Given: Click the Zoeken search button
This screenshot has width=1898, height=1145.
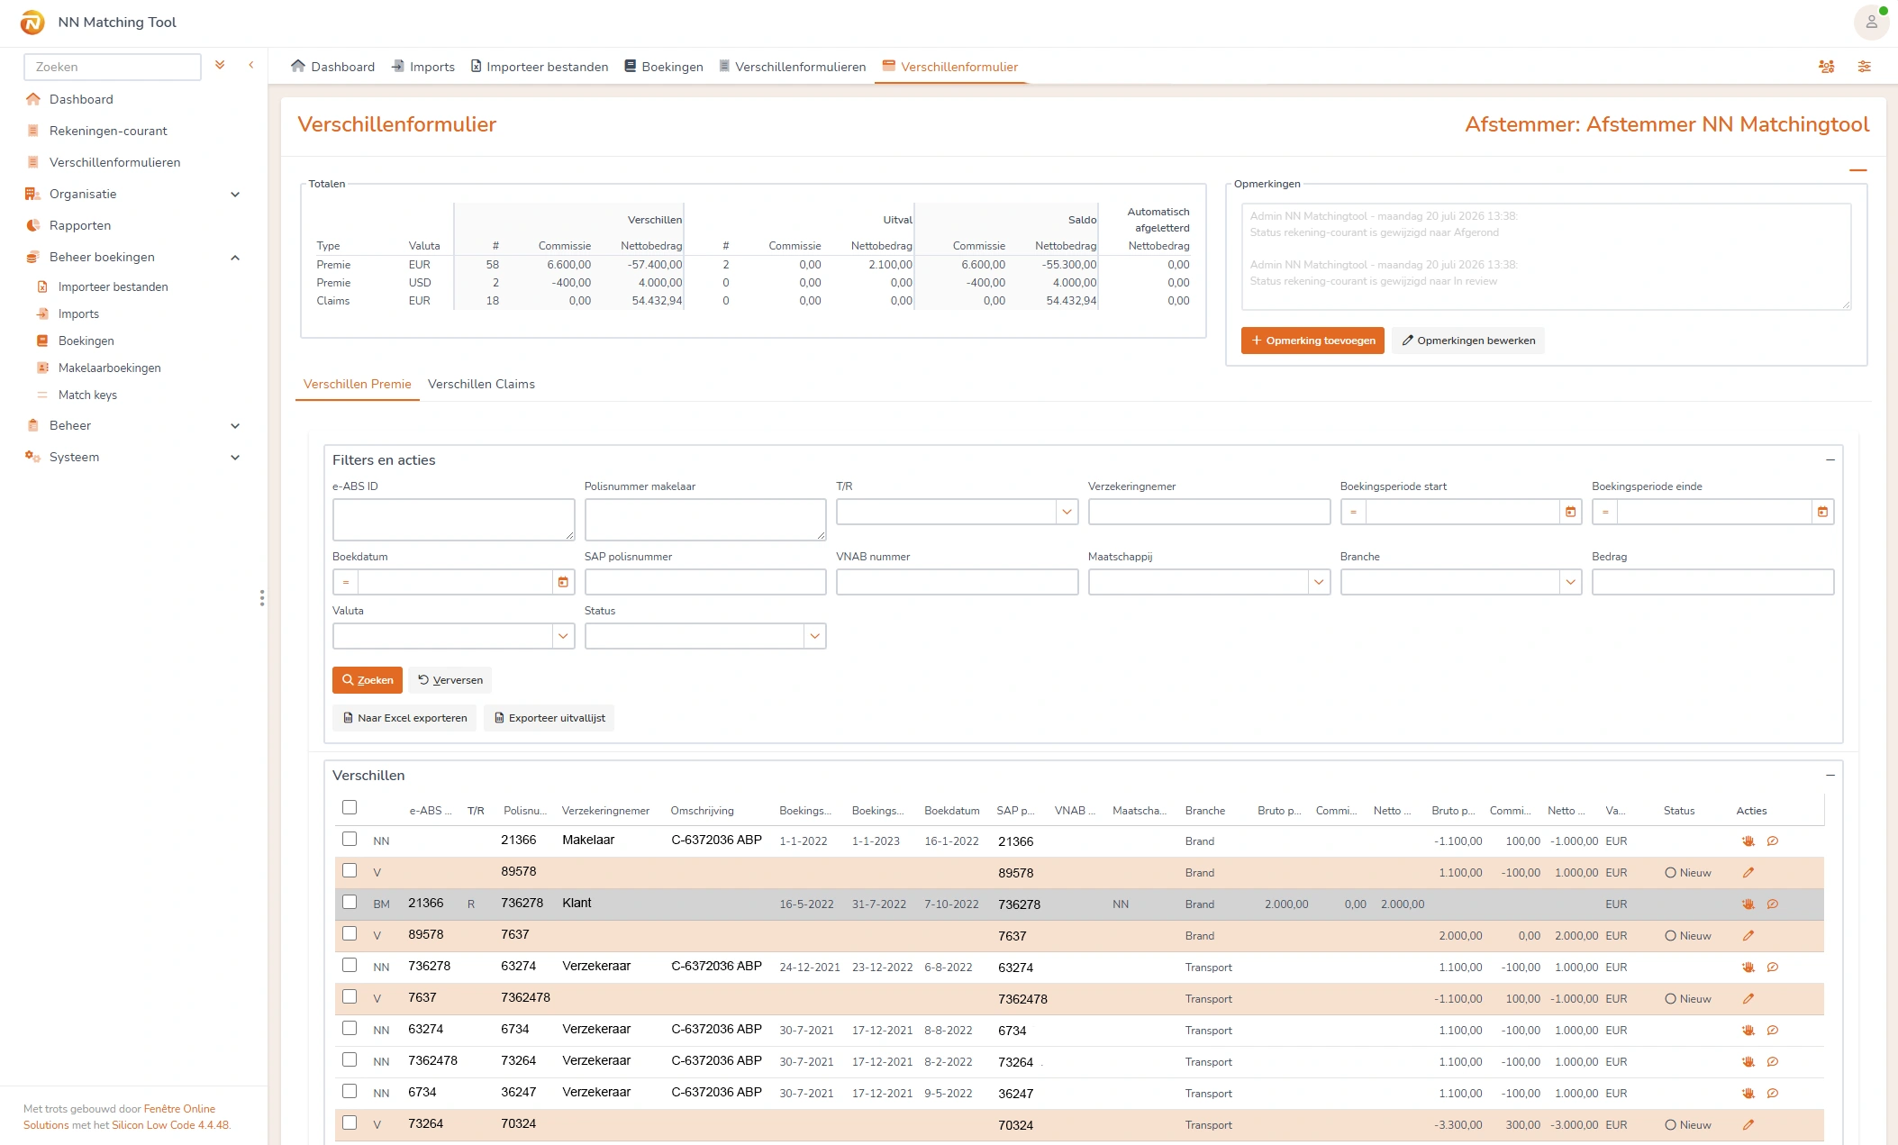Looking at the screenshot, I should point(368,680).
